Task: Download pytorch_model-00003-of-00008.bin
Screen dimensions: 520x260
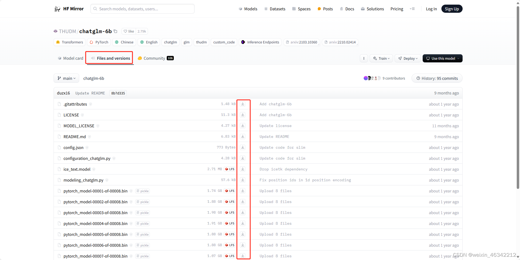Action: pos(243,213)
